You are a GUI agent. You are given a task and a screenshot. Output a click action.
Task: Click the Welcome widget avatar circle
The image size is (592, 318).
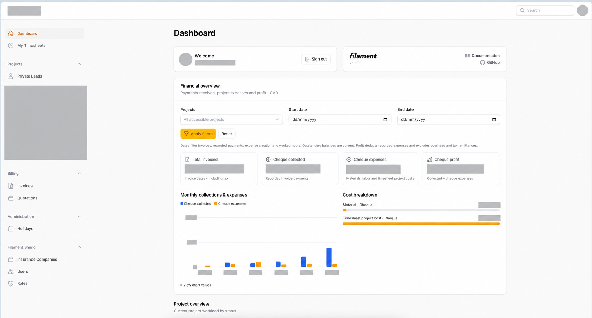coord(186,59)
